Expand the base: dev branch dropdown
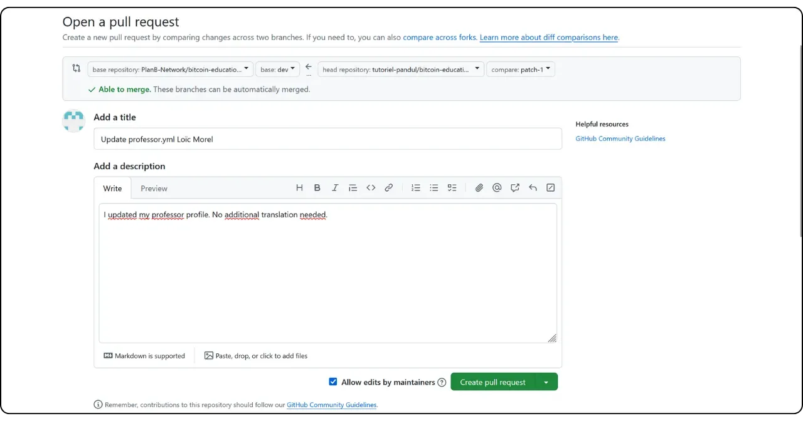Viewport: 803px width, 421px height. [277, 70]
